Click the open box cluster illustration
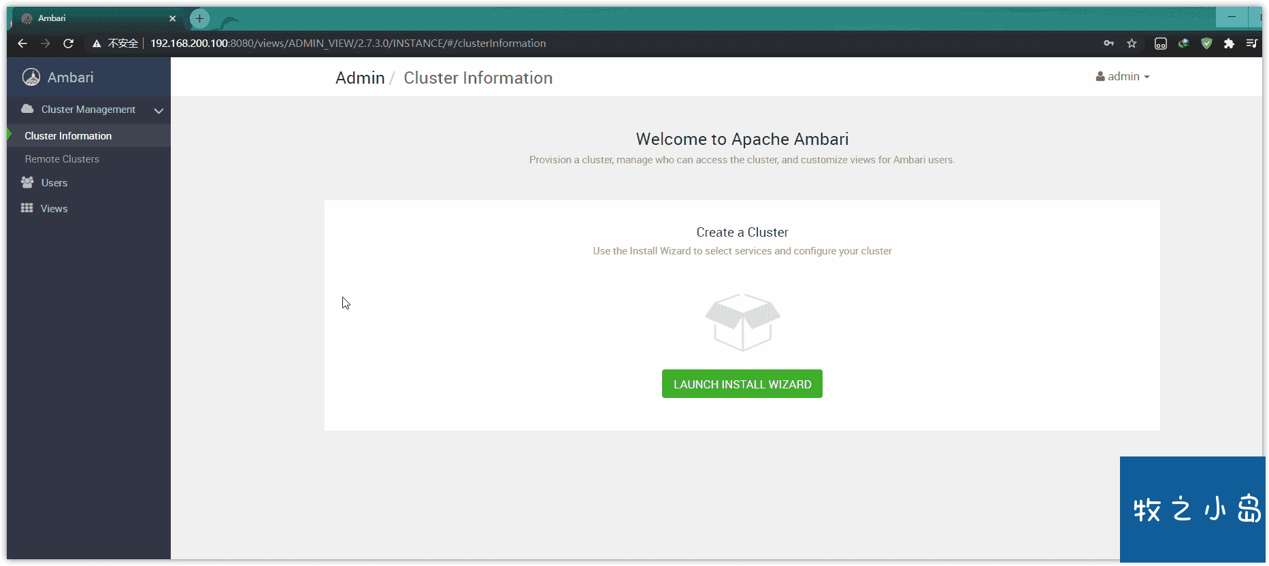Viewport: 1269px width, 566px height. [x=742, y=322]
